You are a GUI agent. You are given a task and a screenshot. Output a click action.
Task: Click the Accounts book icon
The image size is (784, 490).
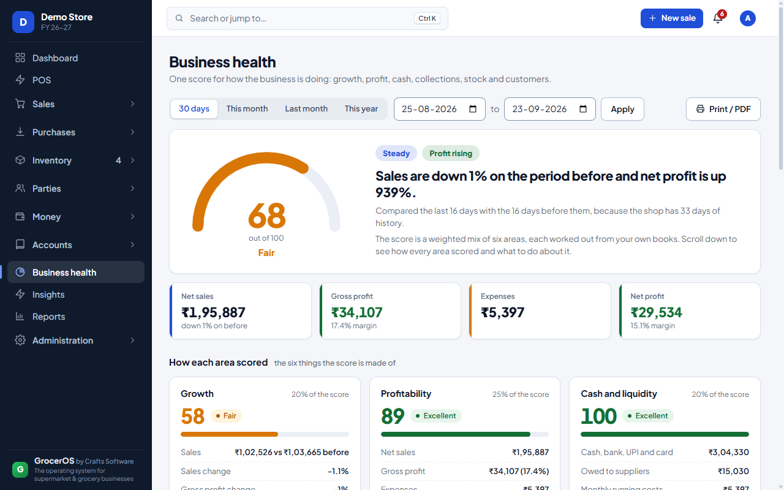(20, 245)
